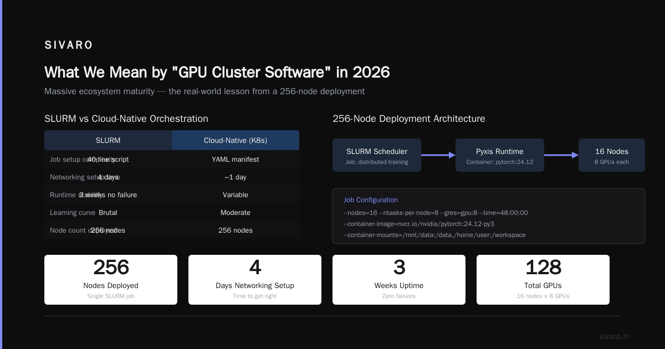Click the "Container: pytorch:24.12" caption
This screenshot has width=665, height=349.
500,162
